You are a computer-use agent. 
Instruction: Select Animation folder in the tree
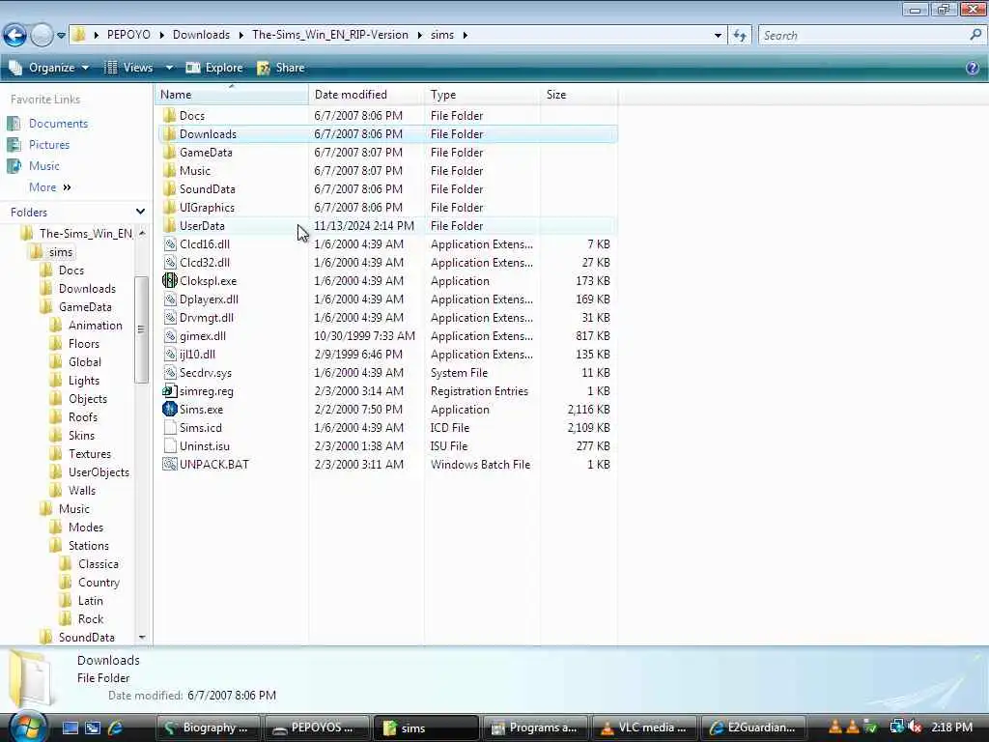[x=96, y=325]
